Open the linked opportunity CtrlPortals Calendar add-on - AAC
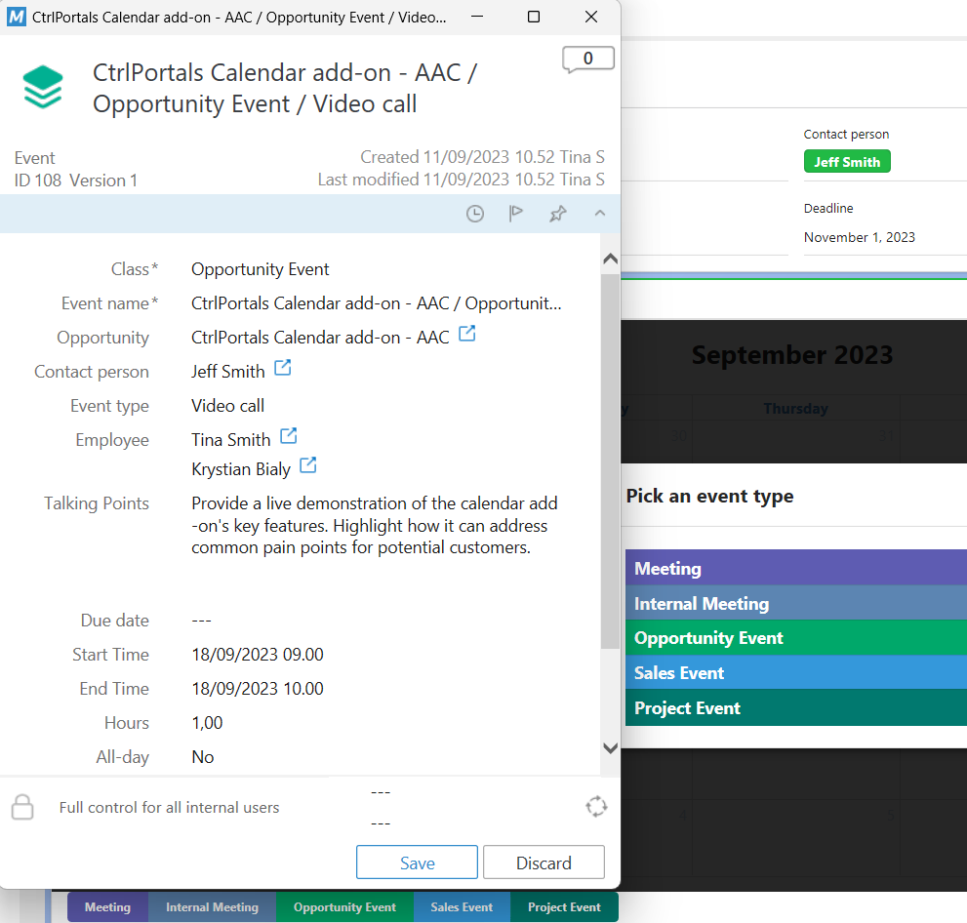The height and width of the screenshot is (923, 967). 467,334
